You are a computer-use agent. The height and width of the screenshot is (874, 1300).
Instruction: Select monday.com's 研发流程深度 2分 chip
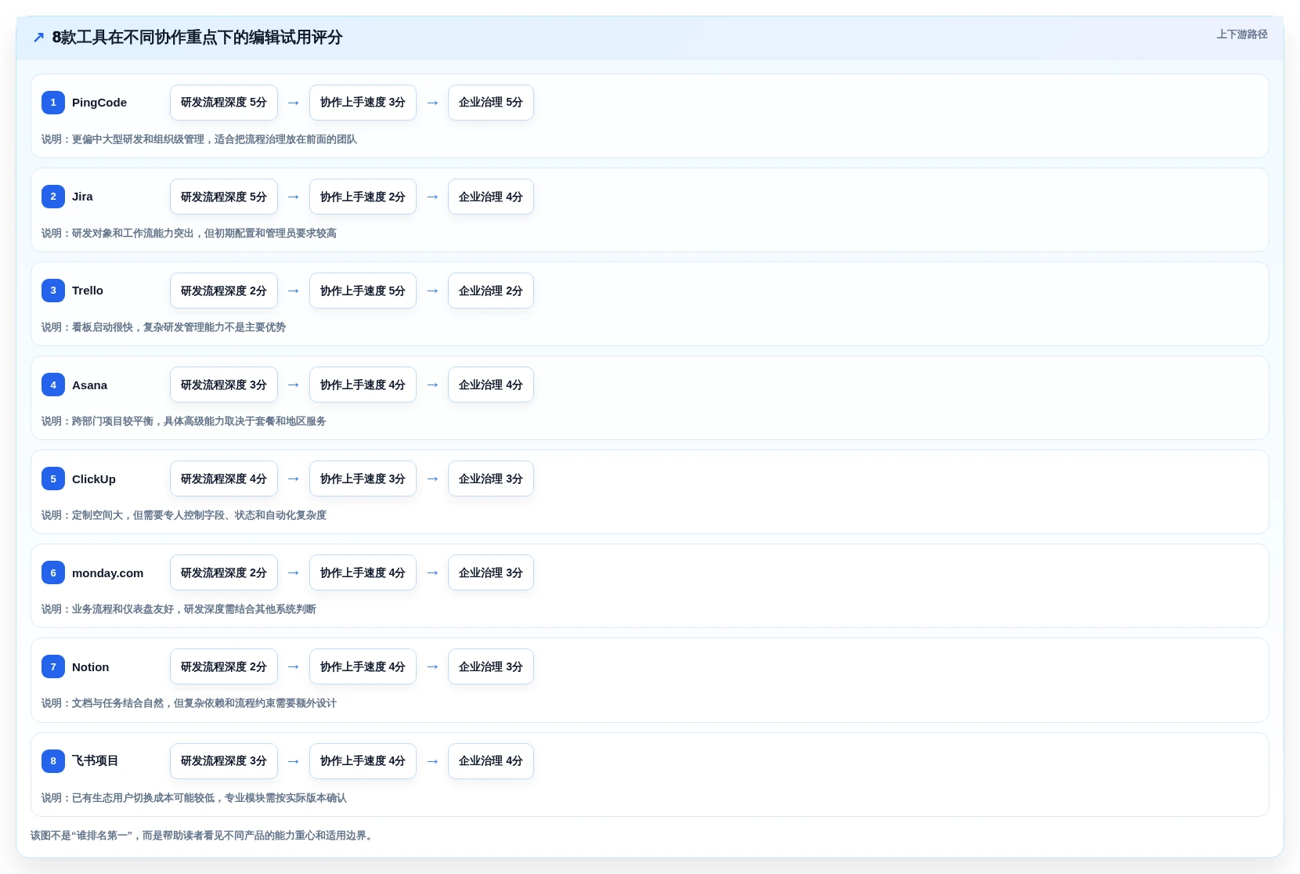point(224,572)
